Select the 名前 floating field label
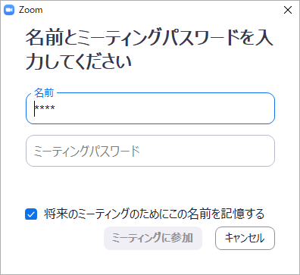 (44, 92)
